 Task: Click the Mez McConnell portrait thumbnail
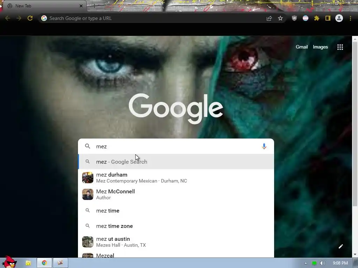pyautogui.click(x=88, y=194)
